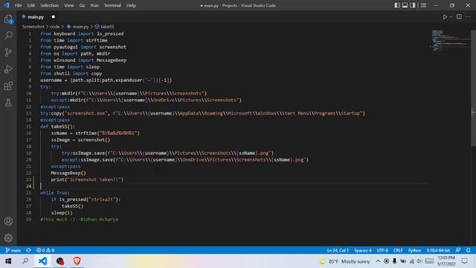Click takeSS symbol in breadcrumb
This screenshot has height=268, width=476.
pyautogui.click(x=104, y=27)
